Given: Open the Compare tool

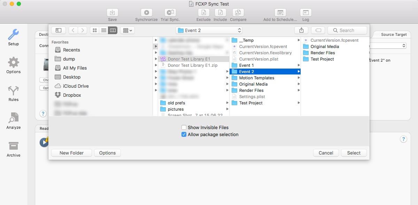Looking at the screenshot, I should [238, 13].
